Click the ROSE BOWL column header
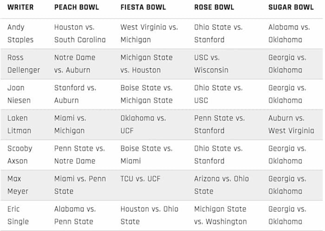Viewport: 325px width, 231px height. [x=214, y=7]
